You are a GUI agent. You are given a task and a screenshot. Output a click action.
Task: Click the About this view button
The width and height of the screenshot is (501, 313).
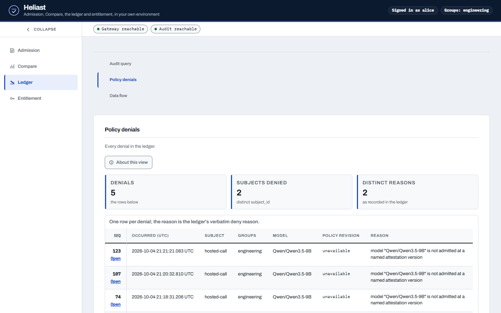128,162
